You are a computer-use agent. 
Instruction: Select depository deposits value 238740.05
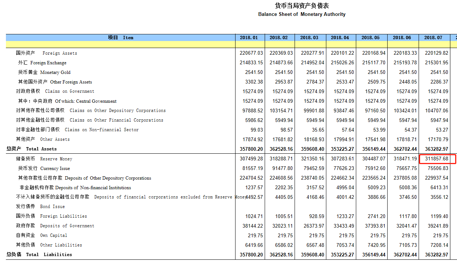click(313, 178)
